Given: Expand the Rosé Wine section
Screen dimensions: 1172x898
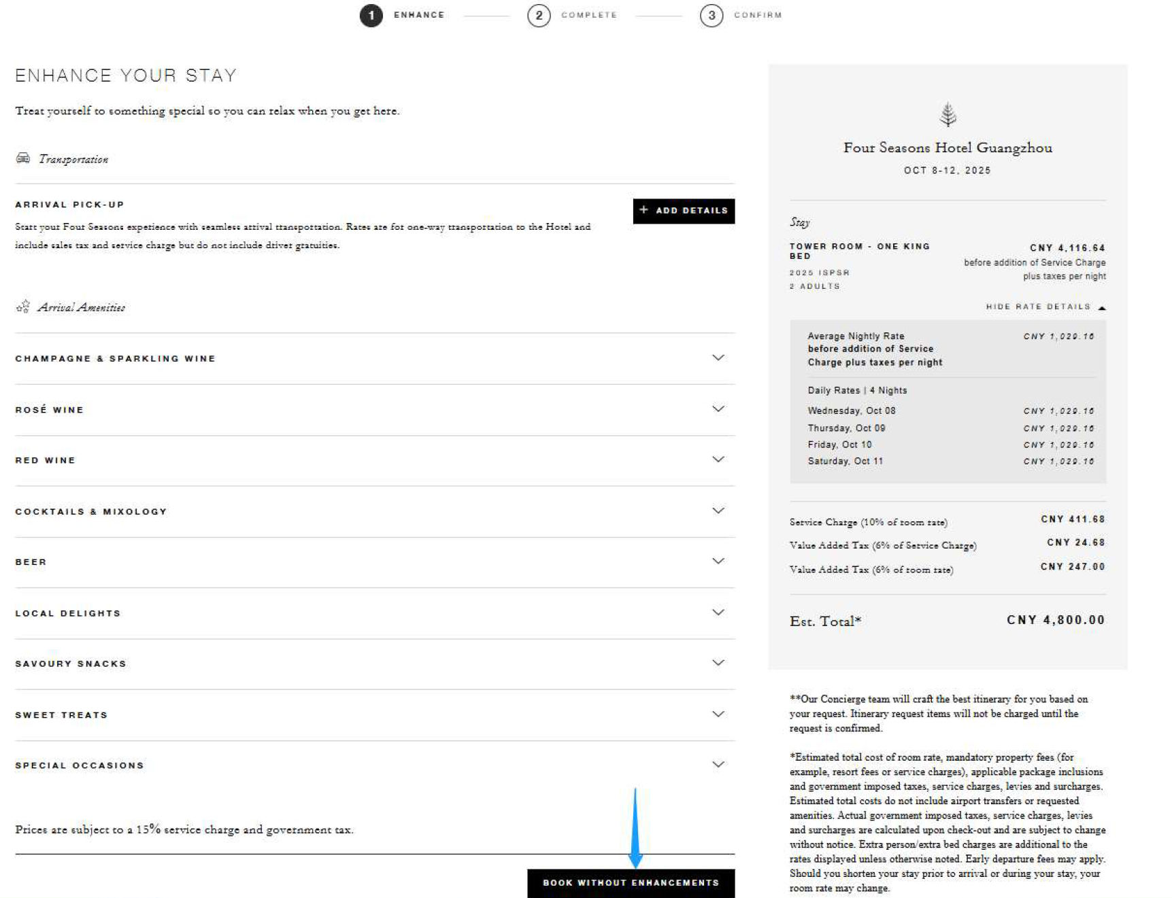Looking at the screenshot, I should (375, 410).
